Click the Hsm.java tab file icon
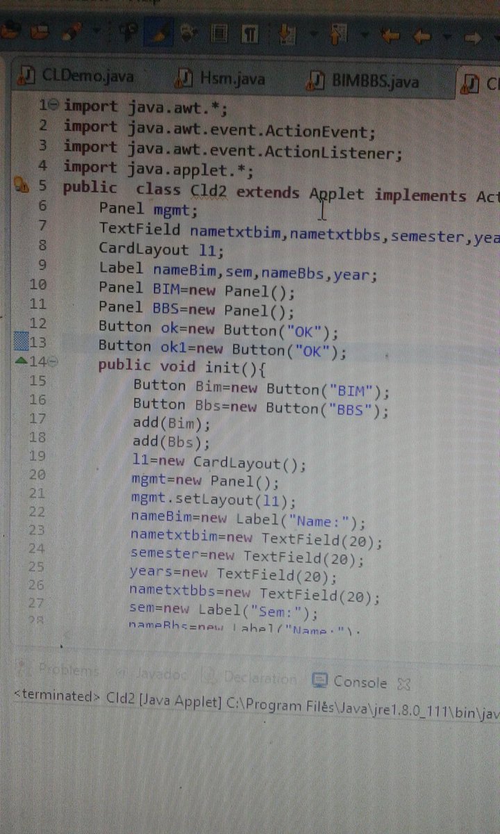Image resolution: width=500 pixels, height=834 pixels. pos(184,77)
